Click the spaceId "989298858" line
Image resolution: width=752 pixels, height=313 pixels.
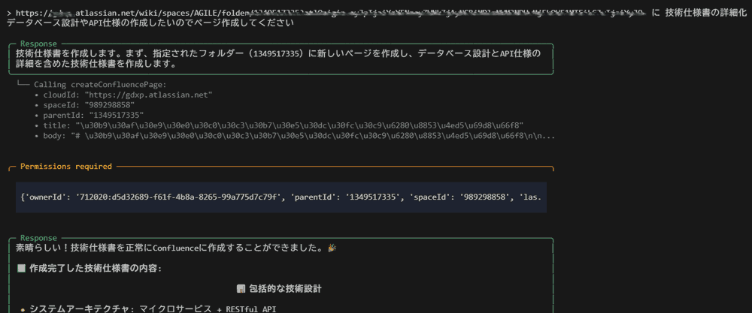click(x=88, y=105)
